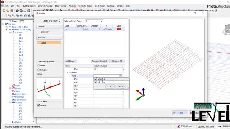Click the Label stepper arrows

coord(60,21)
